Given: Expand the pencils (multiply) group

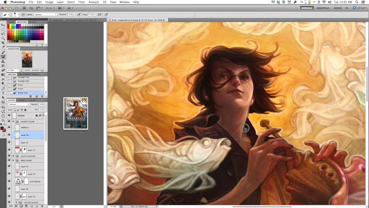Looking at the screenshot, I should click(13, 156).
